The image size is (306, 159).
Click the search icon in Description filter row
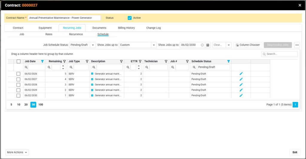click(94, 67)
